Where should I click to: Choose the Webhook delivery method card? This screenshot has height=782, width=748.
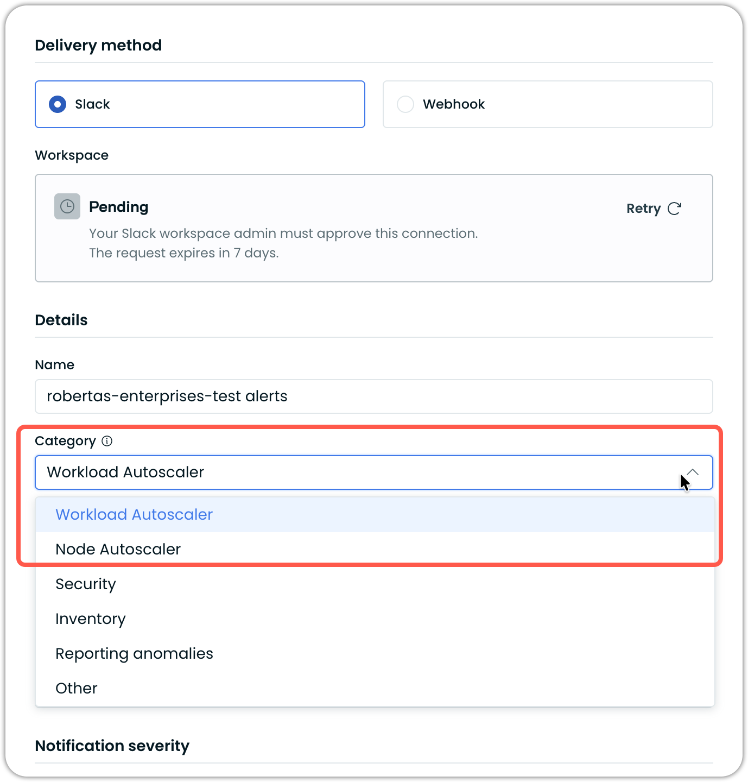pyautogui.click(x=548, y=104)
